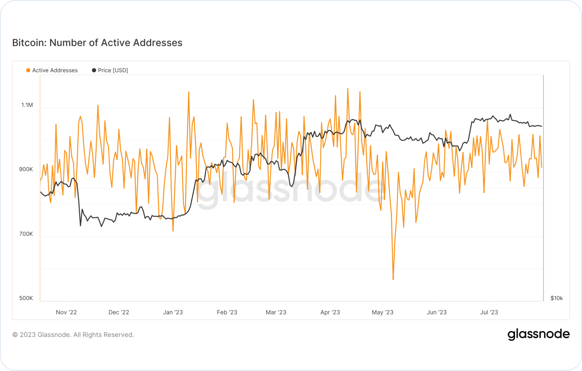Click the Mar '23 x-axis label

tap(276, 312)
